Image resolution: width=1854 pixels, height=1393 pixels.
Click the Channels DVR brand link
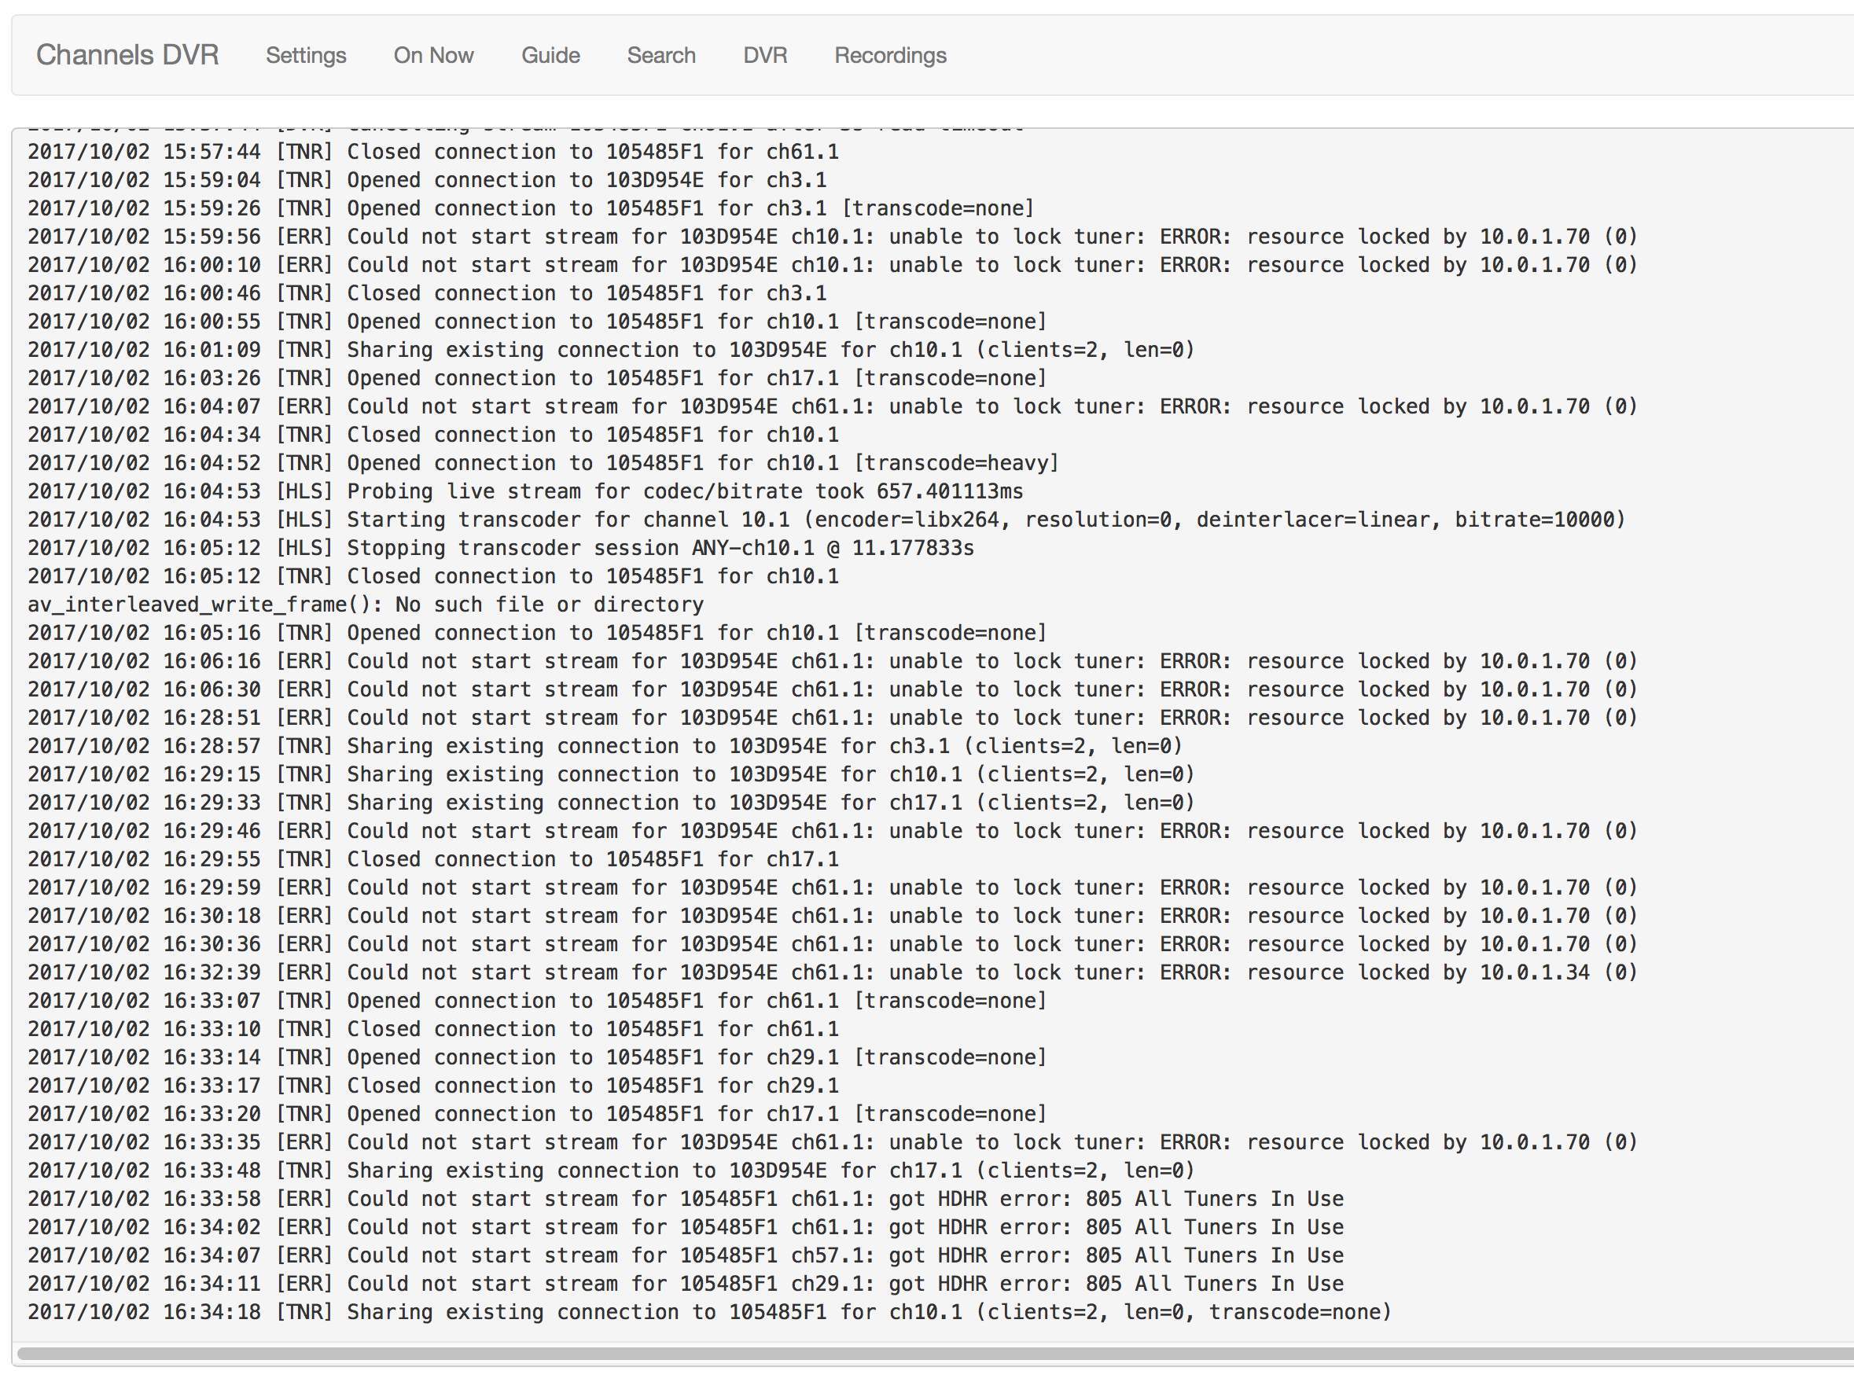[127, 55]
